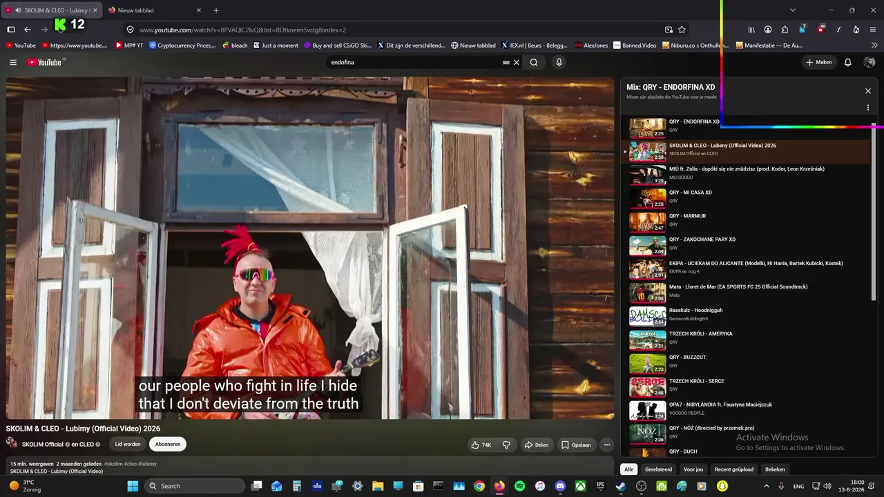The image size is (884, 497).
Task: Play QRY - MARMUR thumbnail
Action: (647, 222)
